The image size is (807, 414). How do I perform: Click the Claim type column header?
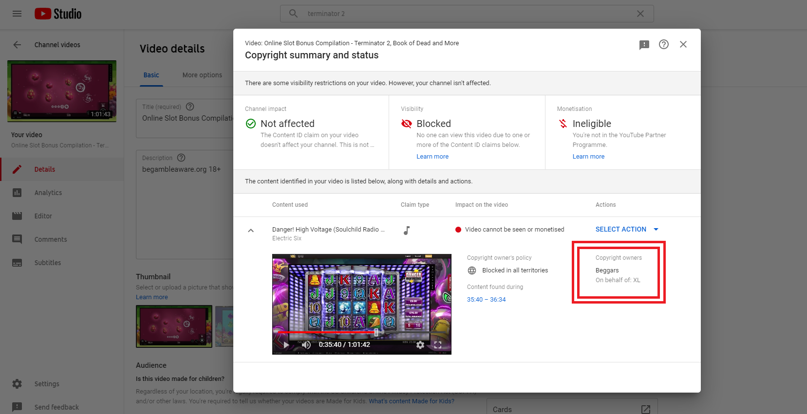click(415, 205)
